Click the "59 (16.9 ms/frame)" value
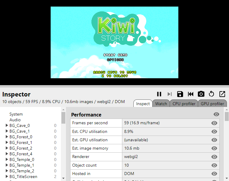This screenshot has width=229, height=181. [x=142, y=123]
